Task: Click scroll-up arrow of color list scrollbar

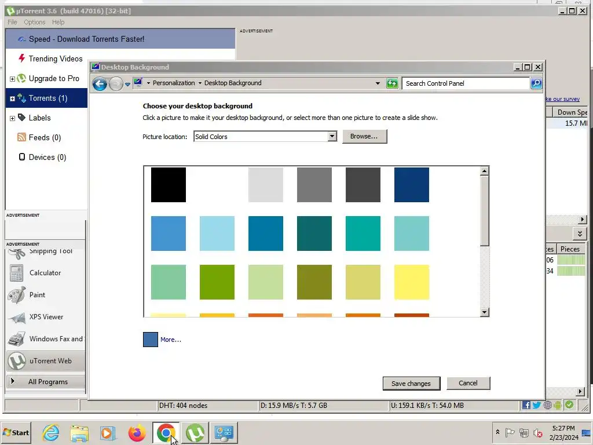Action: (485, 171)
